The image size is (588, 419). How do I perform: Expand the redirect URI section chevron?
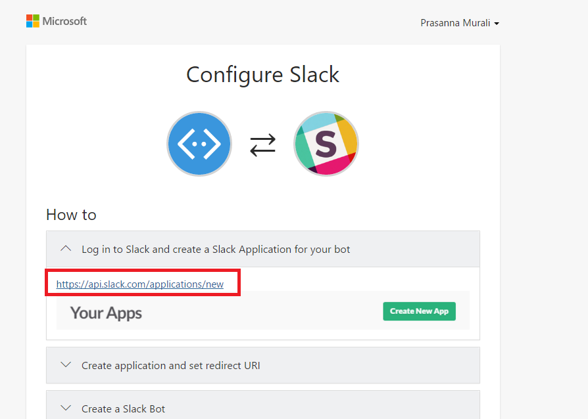pyautogui.click(x=65, y=365)
